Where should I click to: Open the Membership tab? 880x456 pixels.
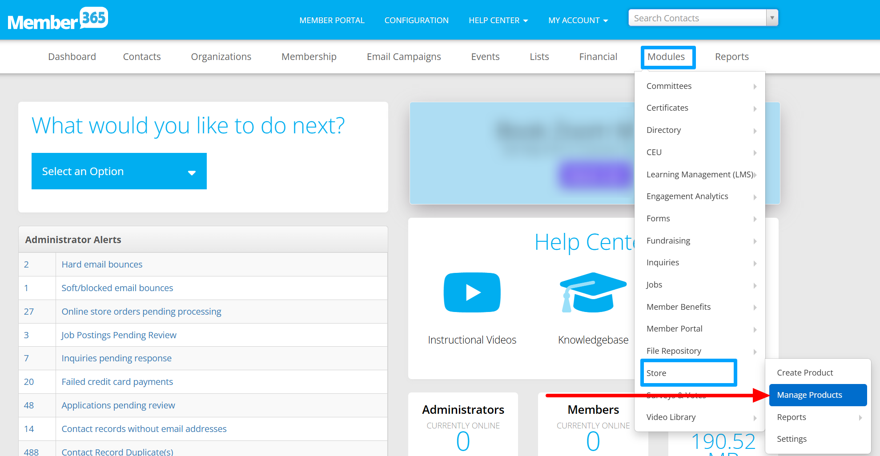click(x=309, y=56)
